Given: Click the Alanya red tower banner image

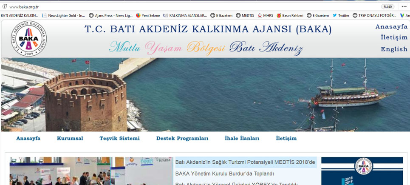Looking at the screenshot, I should point(205,94).
